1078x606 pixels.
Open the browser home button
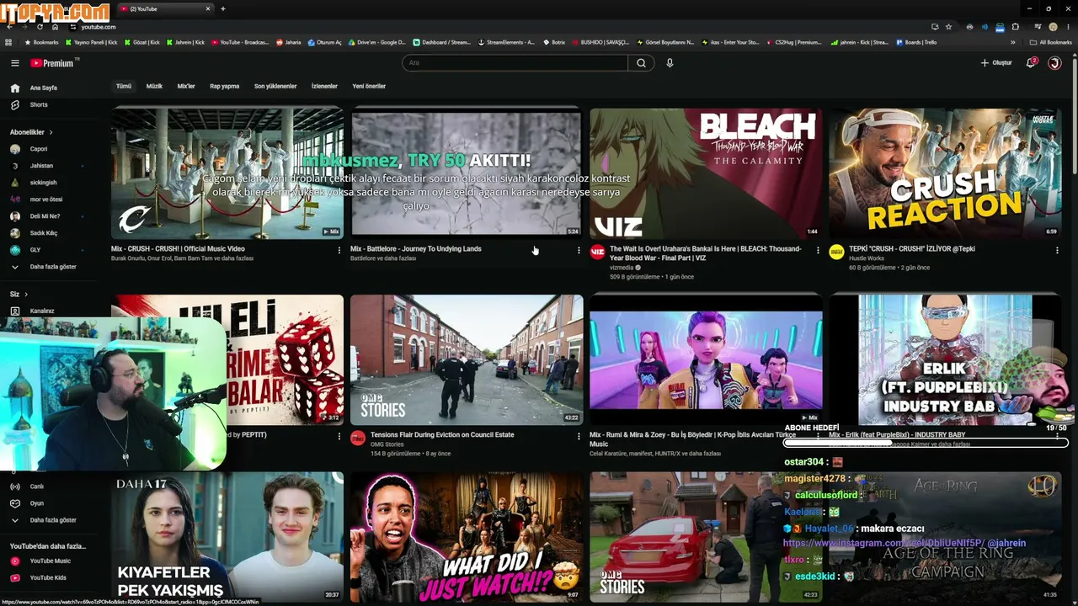[55, 27]
